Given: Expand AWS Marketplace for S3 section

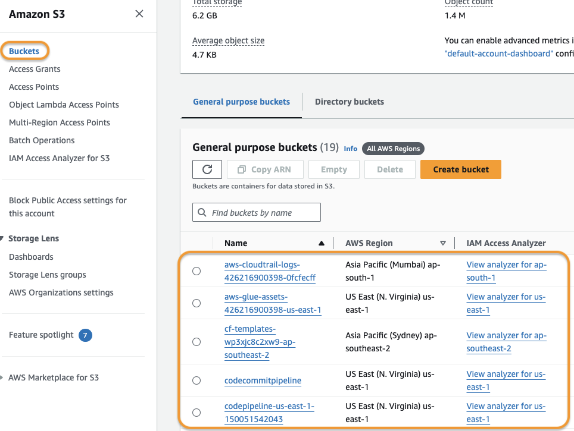Looking at the screenshot, I should click(x=2, y=377).
